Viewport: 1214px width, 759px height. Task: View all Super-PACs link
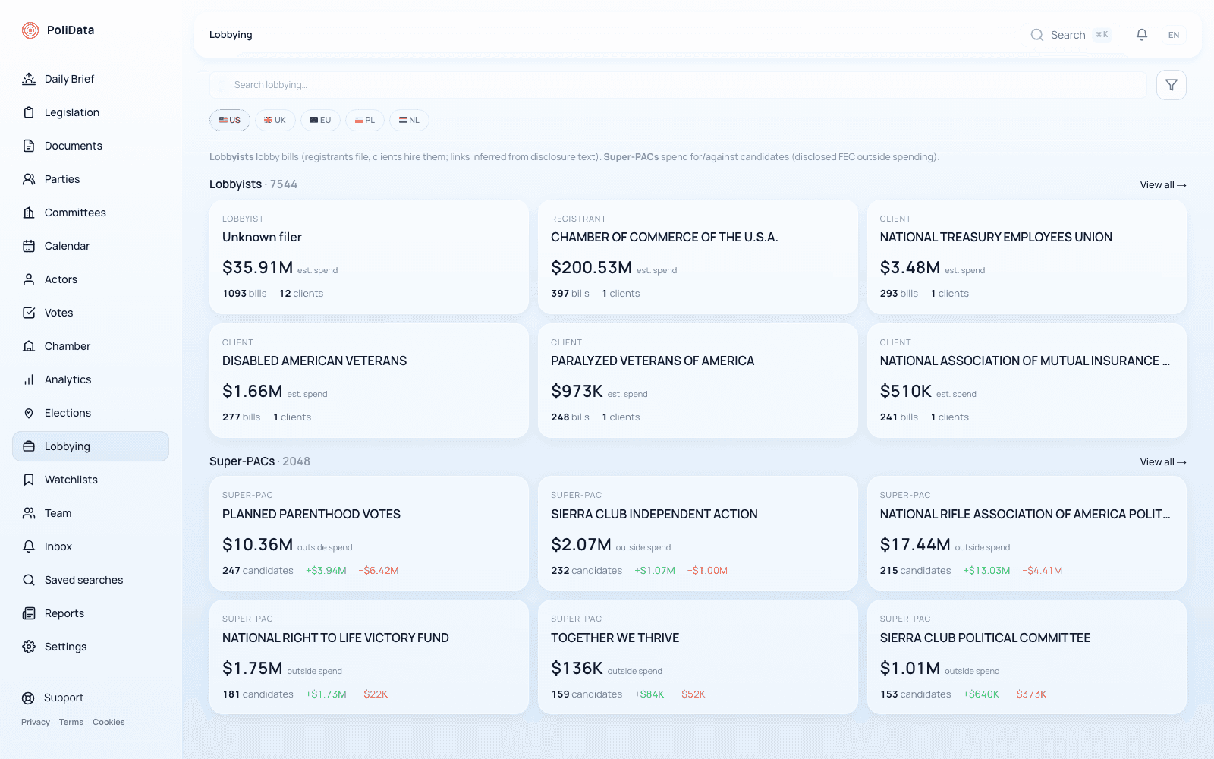coord(1163,462)
